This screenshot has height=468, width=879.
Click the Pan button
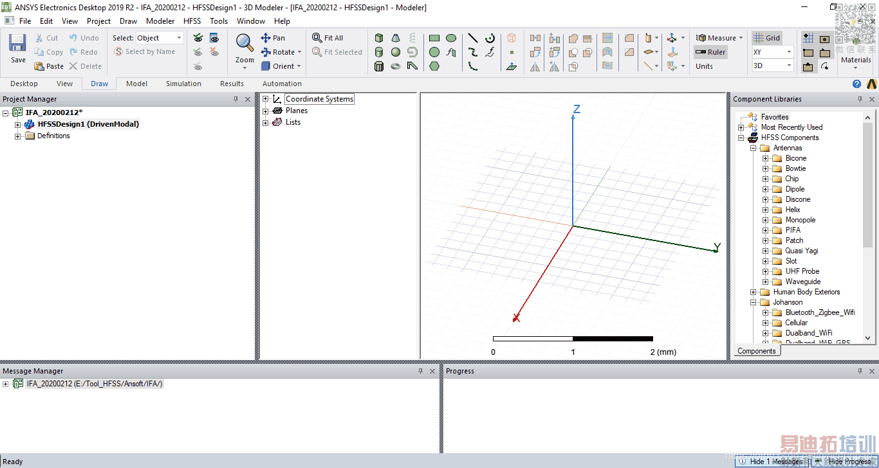pyautogui.click(x=273, y=38)
